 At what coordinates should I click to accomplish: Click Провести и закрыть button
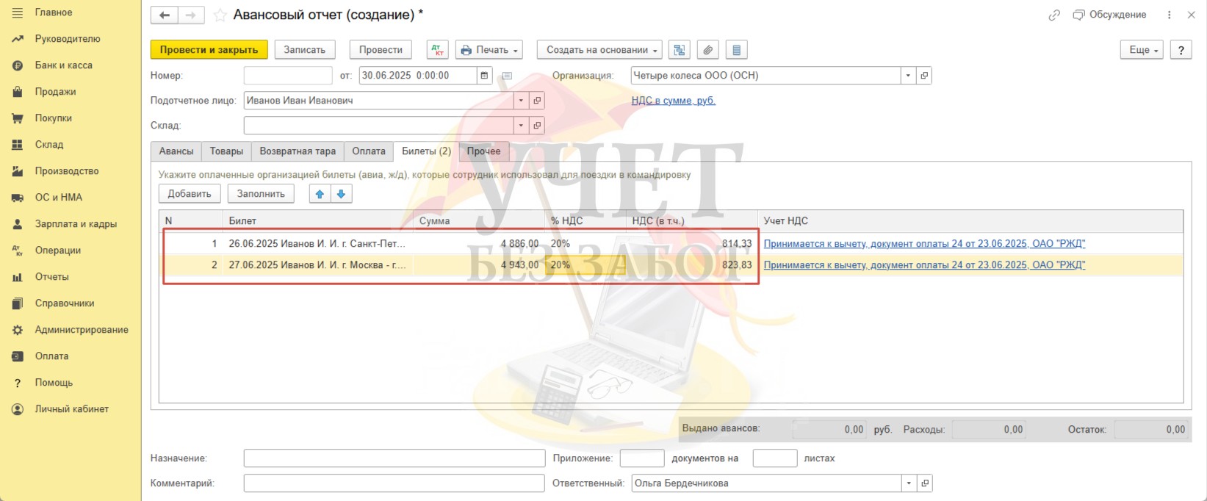(x=209, y=50)
